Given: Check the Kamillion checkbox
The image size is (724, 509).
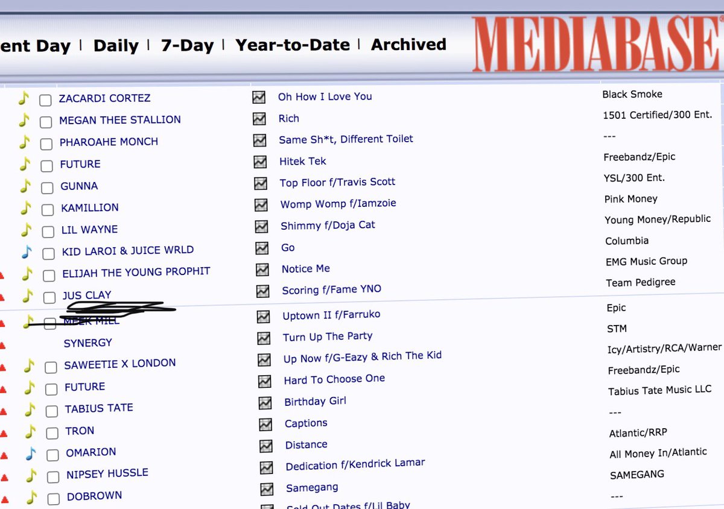Looking at the screenshot, I should 48,210.
